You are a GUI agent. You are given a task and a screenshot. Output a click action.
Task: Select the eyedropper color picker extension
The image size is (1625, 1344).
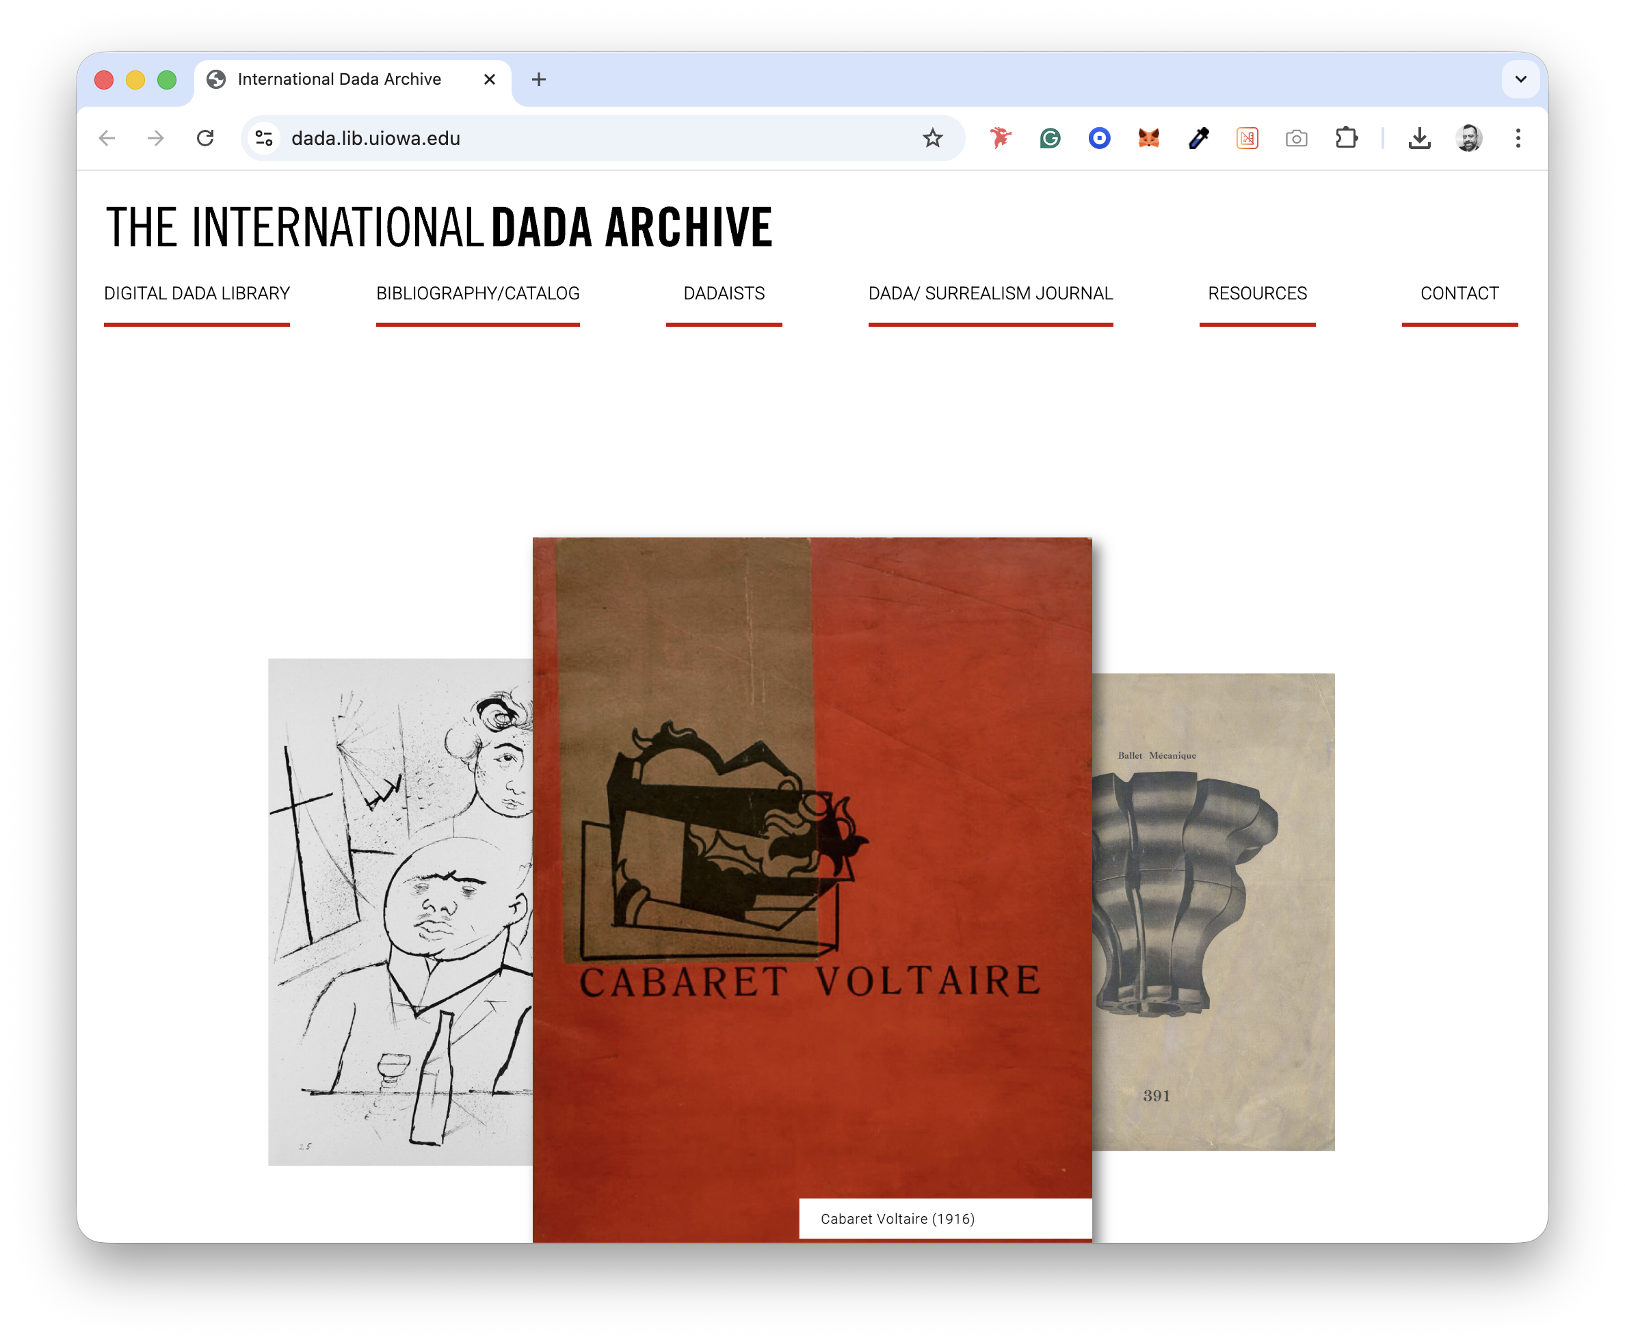coord(1198,138)
